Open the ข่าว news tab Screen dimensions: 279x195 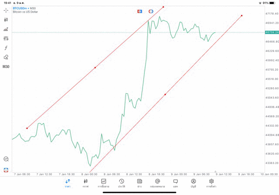pos(139,183)
